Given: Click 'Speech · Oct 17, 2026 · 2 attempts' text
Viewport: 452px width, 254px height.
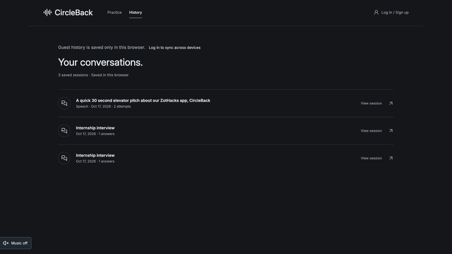Looking at the screenshot, I should [103, 107].
